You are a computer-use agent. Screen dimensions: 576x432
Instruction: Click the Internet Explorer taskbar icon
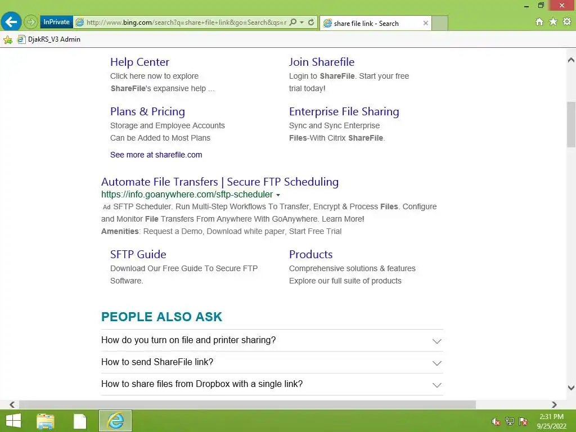click(x=115, y=421)
